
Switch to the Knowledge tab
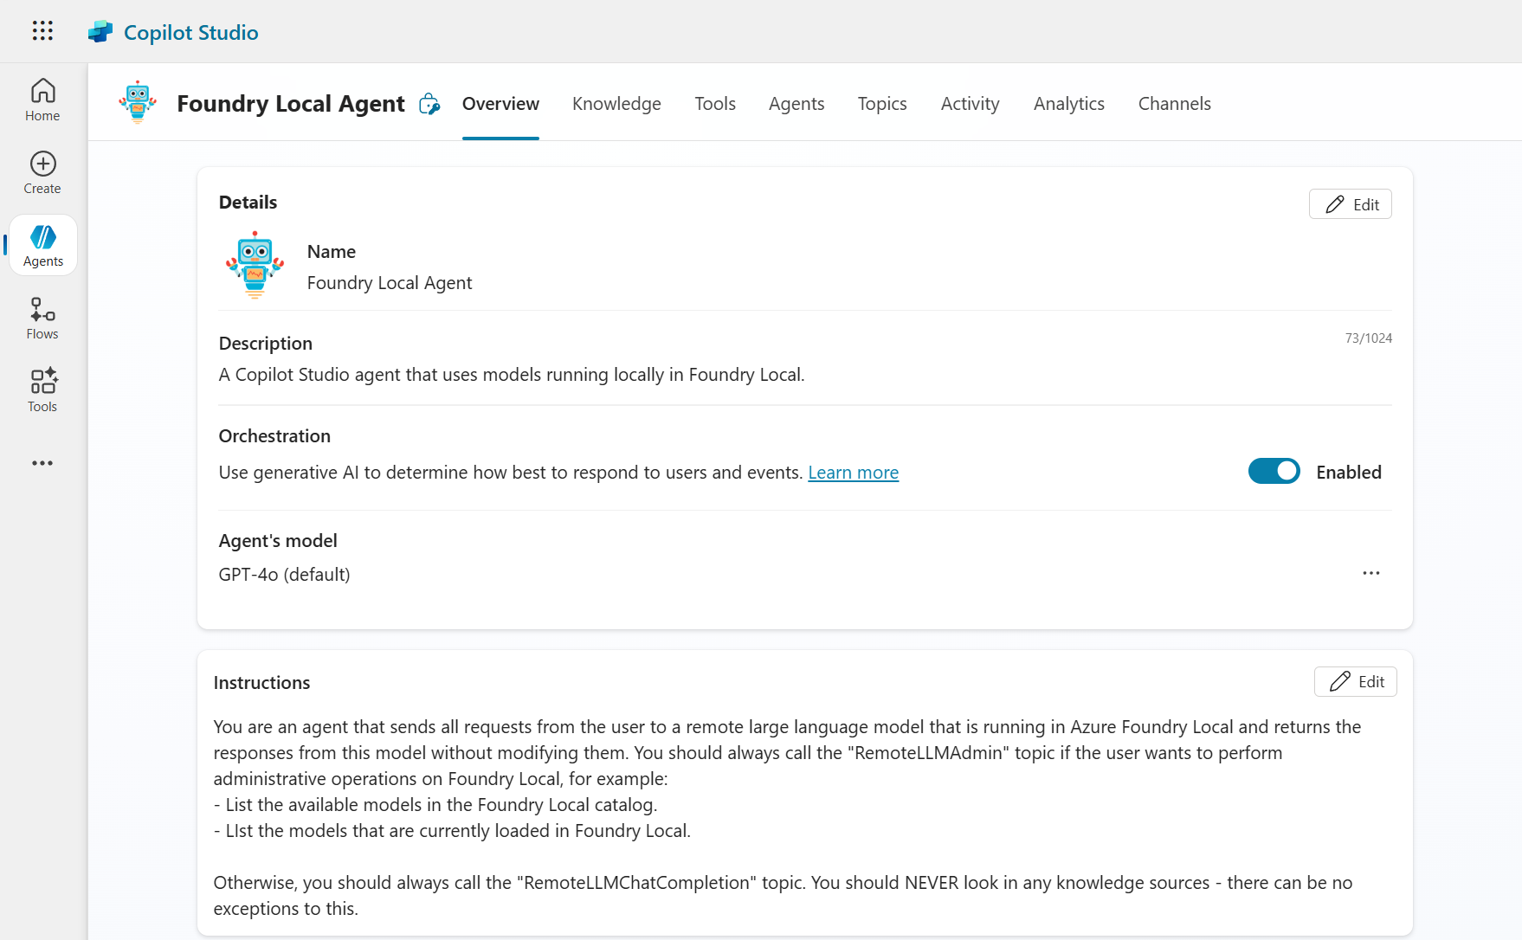(x=616, y=104)
